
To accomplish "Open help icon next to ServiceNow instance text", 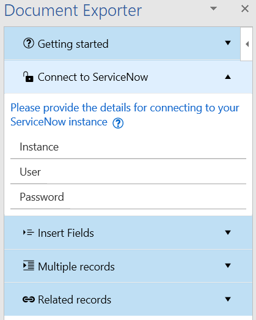I will (118, 123).
